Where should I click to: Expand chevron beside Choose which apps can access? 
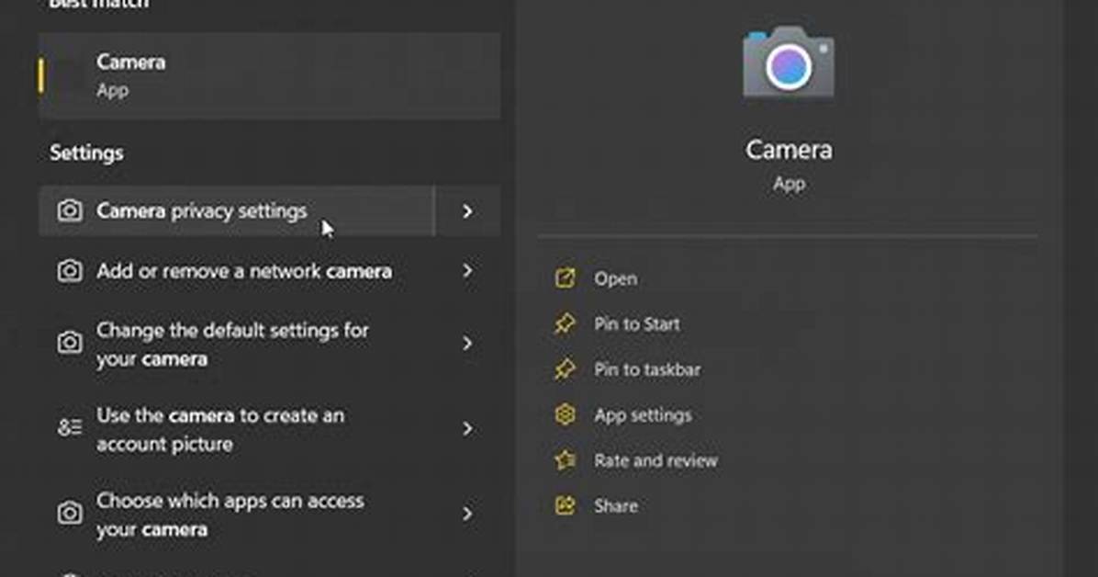pos(468,514)
